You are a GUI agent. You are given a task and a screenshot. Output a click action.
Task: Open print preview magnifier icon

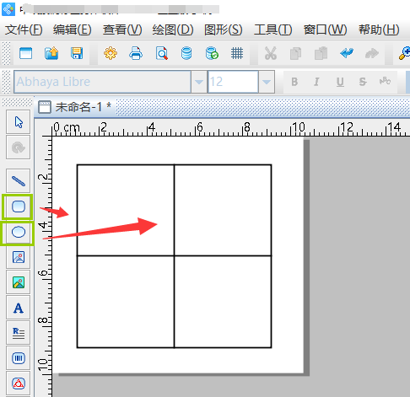click(162, 53)
